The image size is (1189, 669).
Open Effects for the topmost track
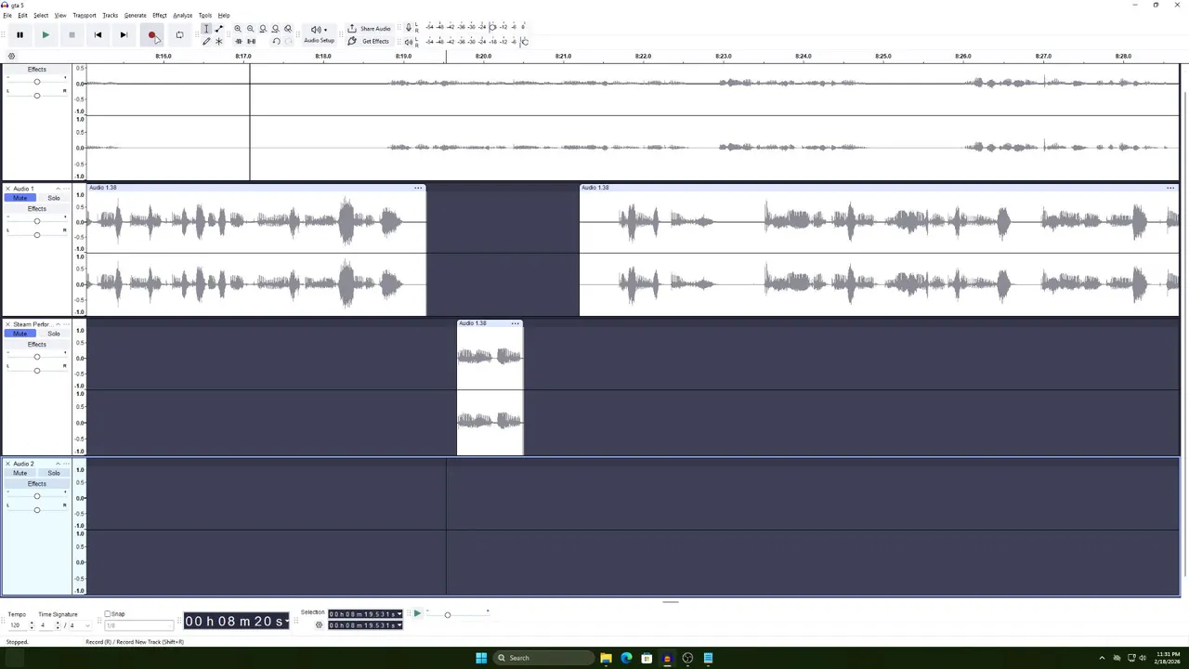coord(37,70)
